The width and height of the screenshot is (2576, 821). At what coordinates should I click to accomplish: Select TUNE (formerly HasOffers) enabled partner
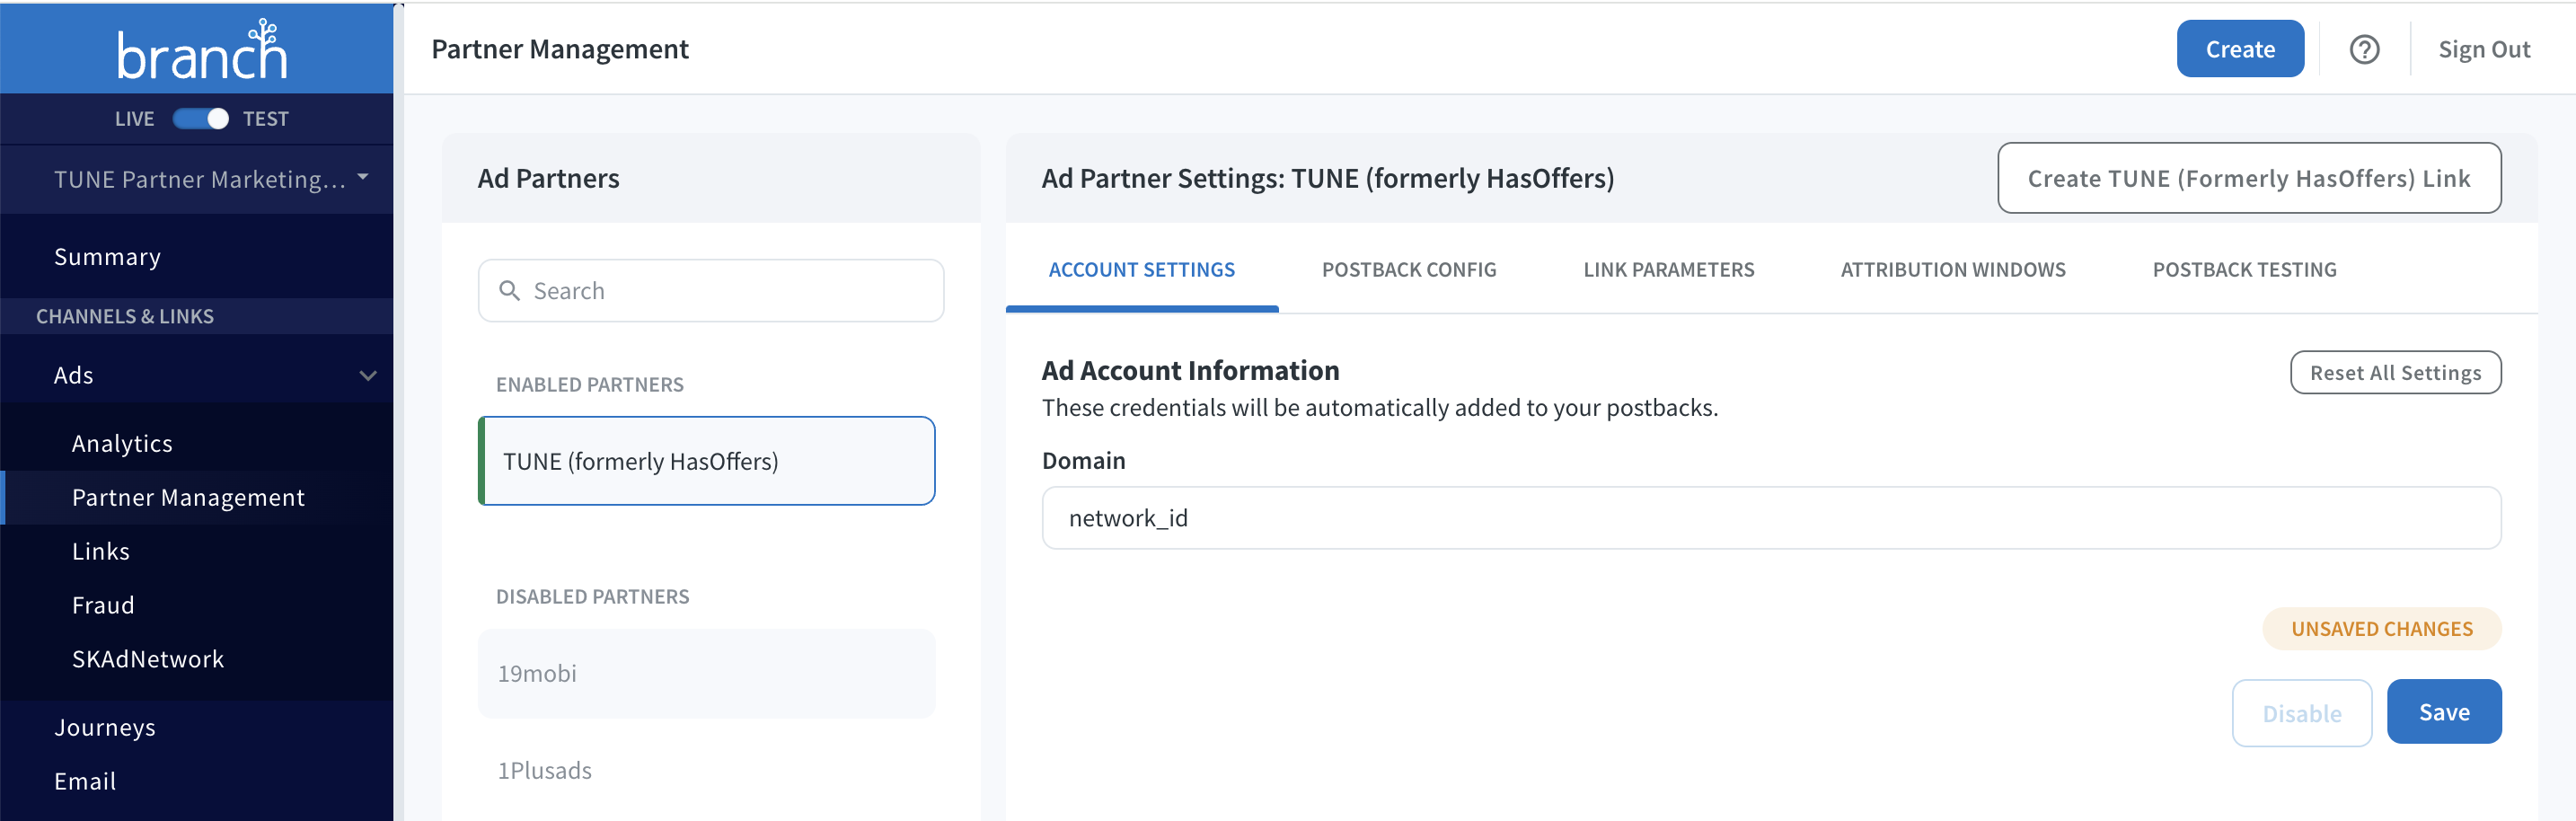tap(707, 461)
